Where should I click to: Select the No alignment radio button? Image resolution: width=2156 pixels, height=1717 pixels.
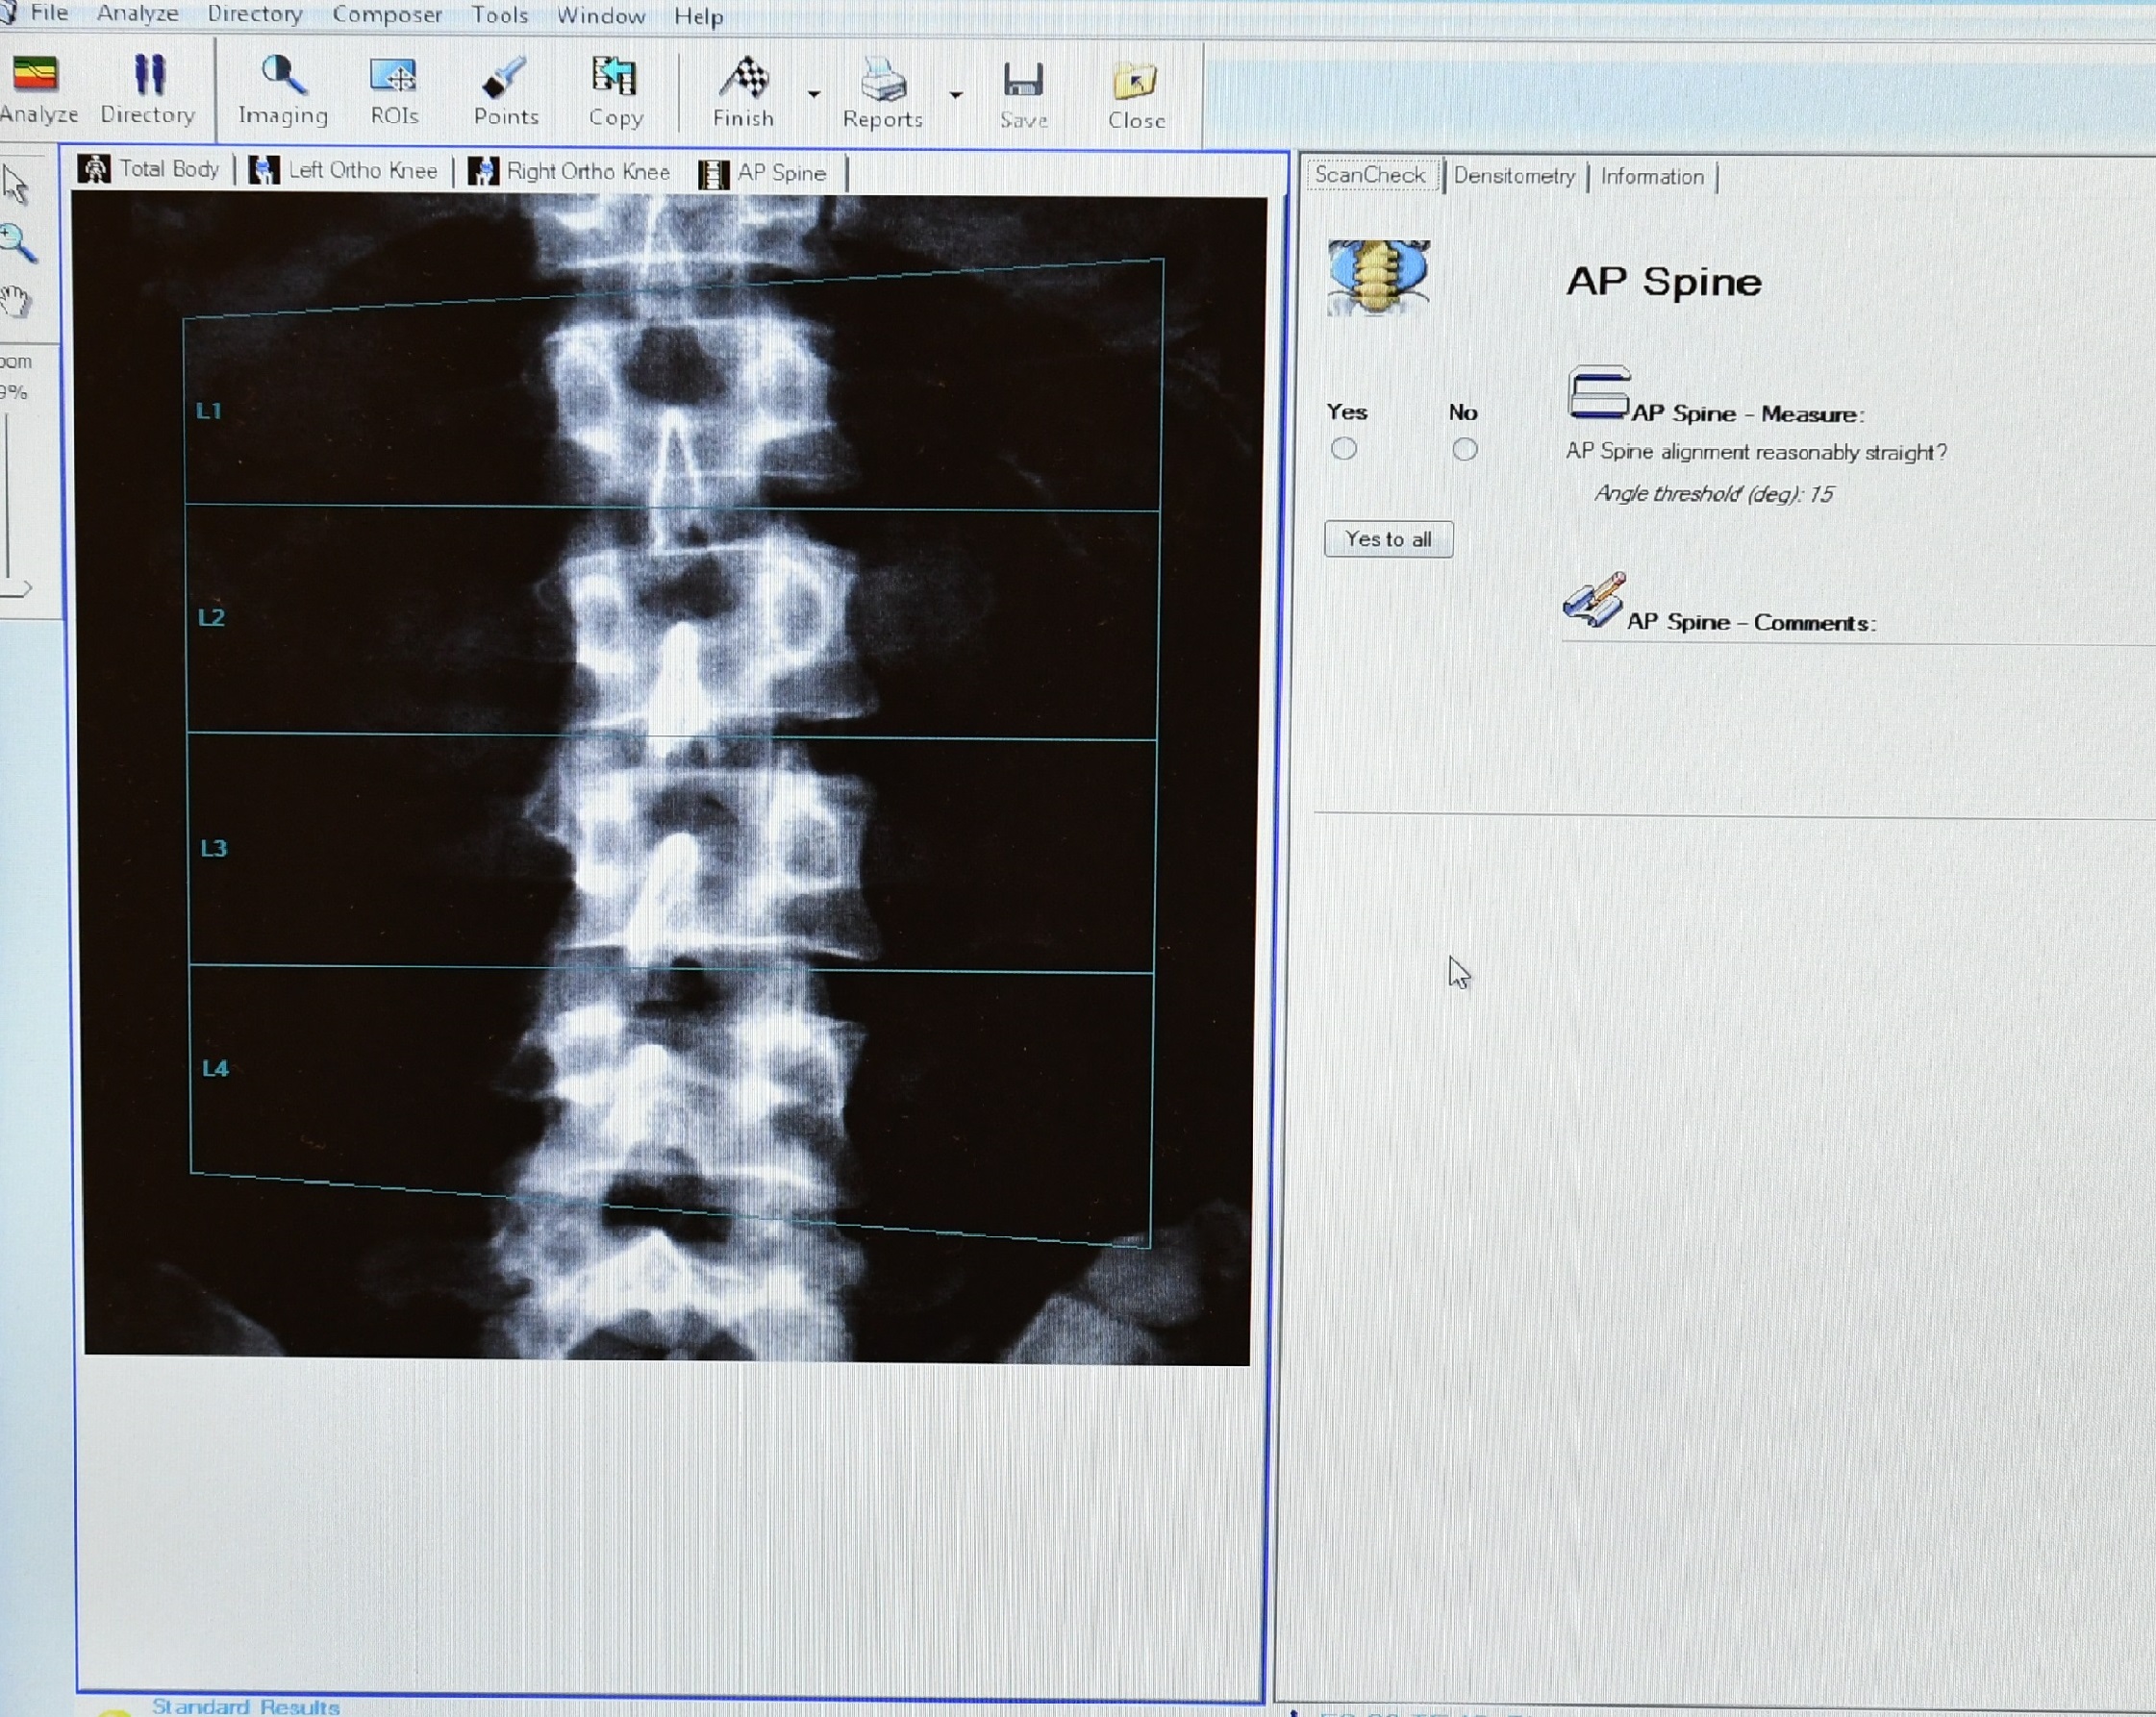click(x=1464, y=450)
